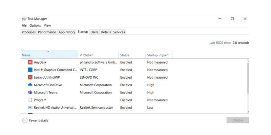
Task: Sort by the Status column header
Action: [132, 54]
